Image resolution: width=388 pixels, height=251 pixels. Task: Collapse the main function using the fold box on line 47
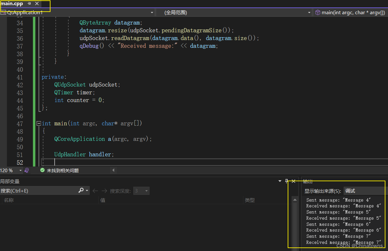click(38, 123)
